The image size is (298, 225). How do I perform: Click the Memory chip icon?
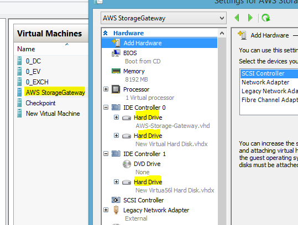(x=116, y=71)
